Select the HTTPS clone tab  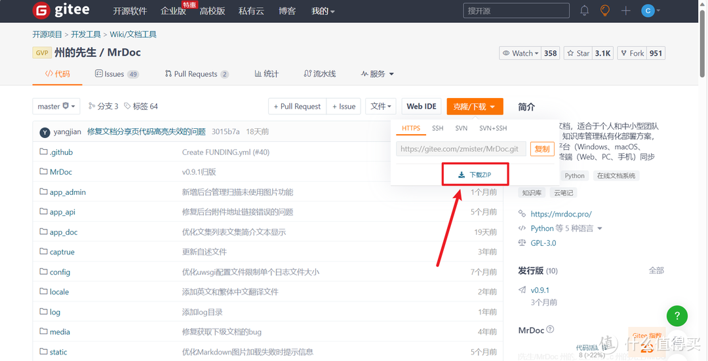click(411, 128)
